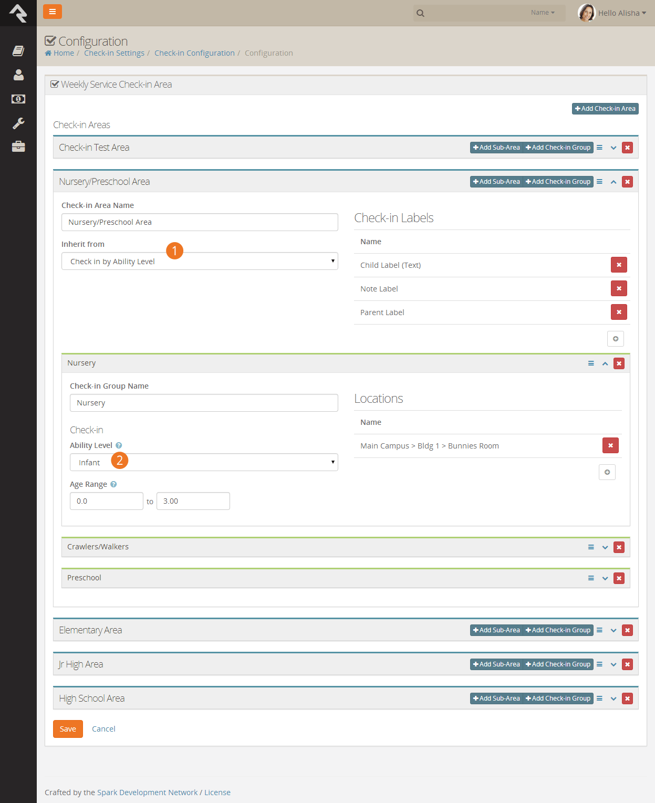Open the Hello Alisha user menu
This screenshot has height=803, width=655.
click(612, 13)
